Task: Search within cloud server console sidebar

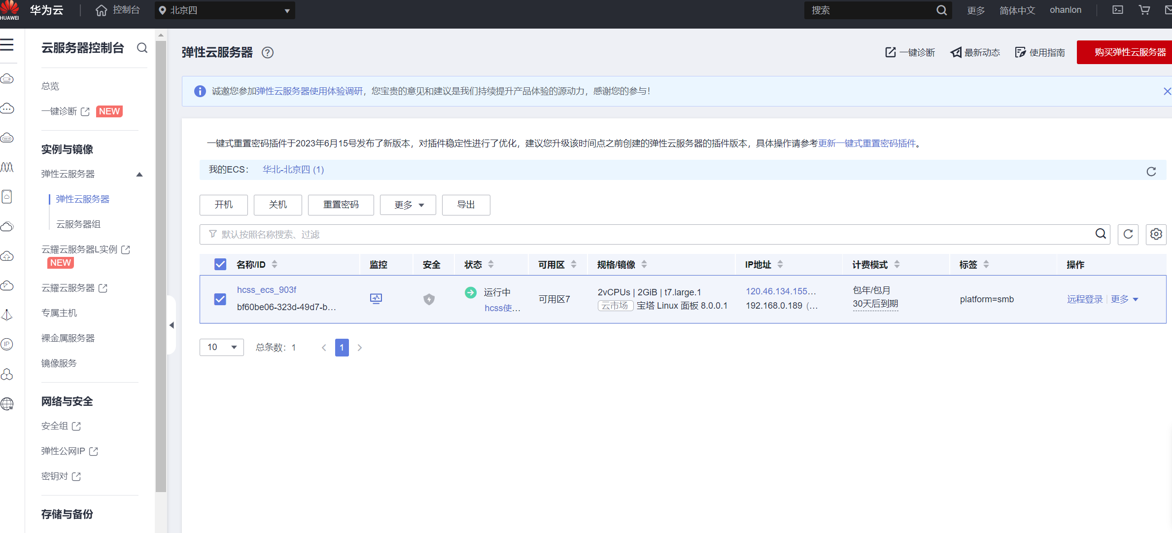Action: 142,48
